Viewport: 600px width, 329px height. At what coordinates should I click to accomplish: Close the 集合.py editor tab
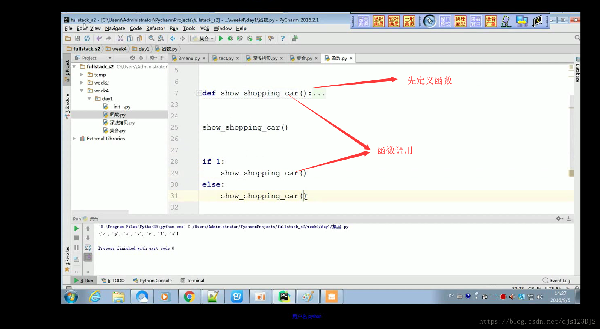tap(316, 58)
